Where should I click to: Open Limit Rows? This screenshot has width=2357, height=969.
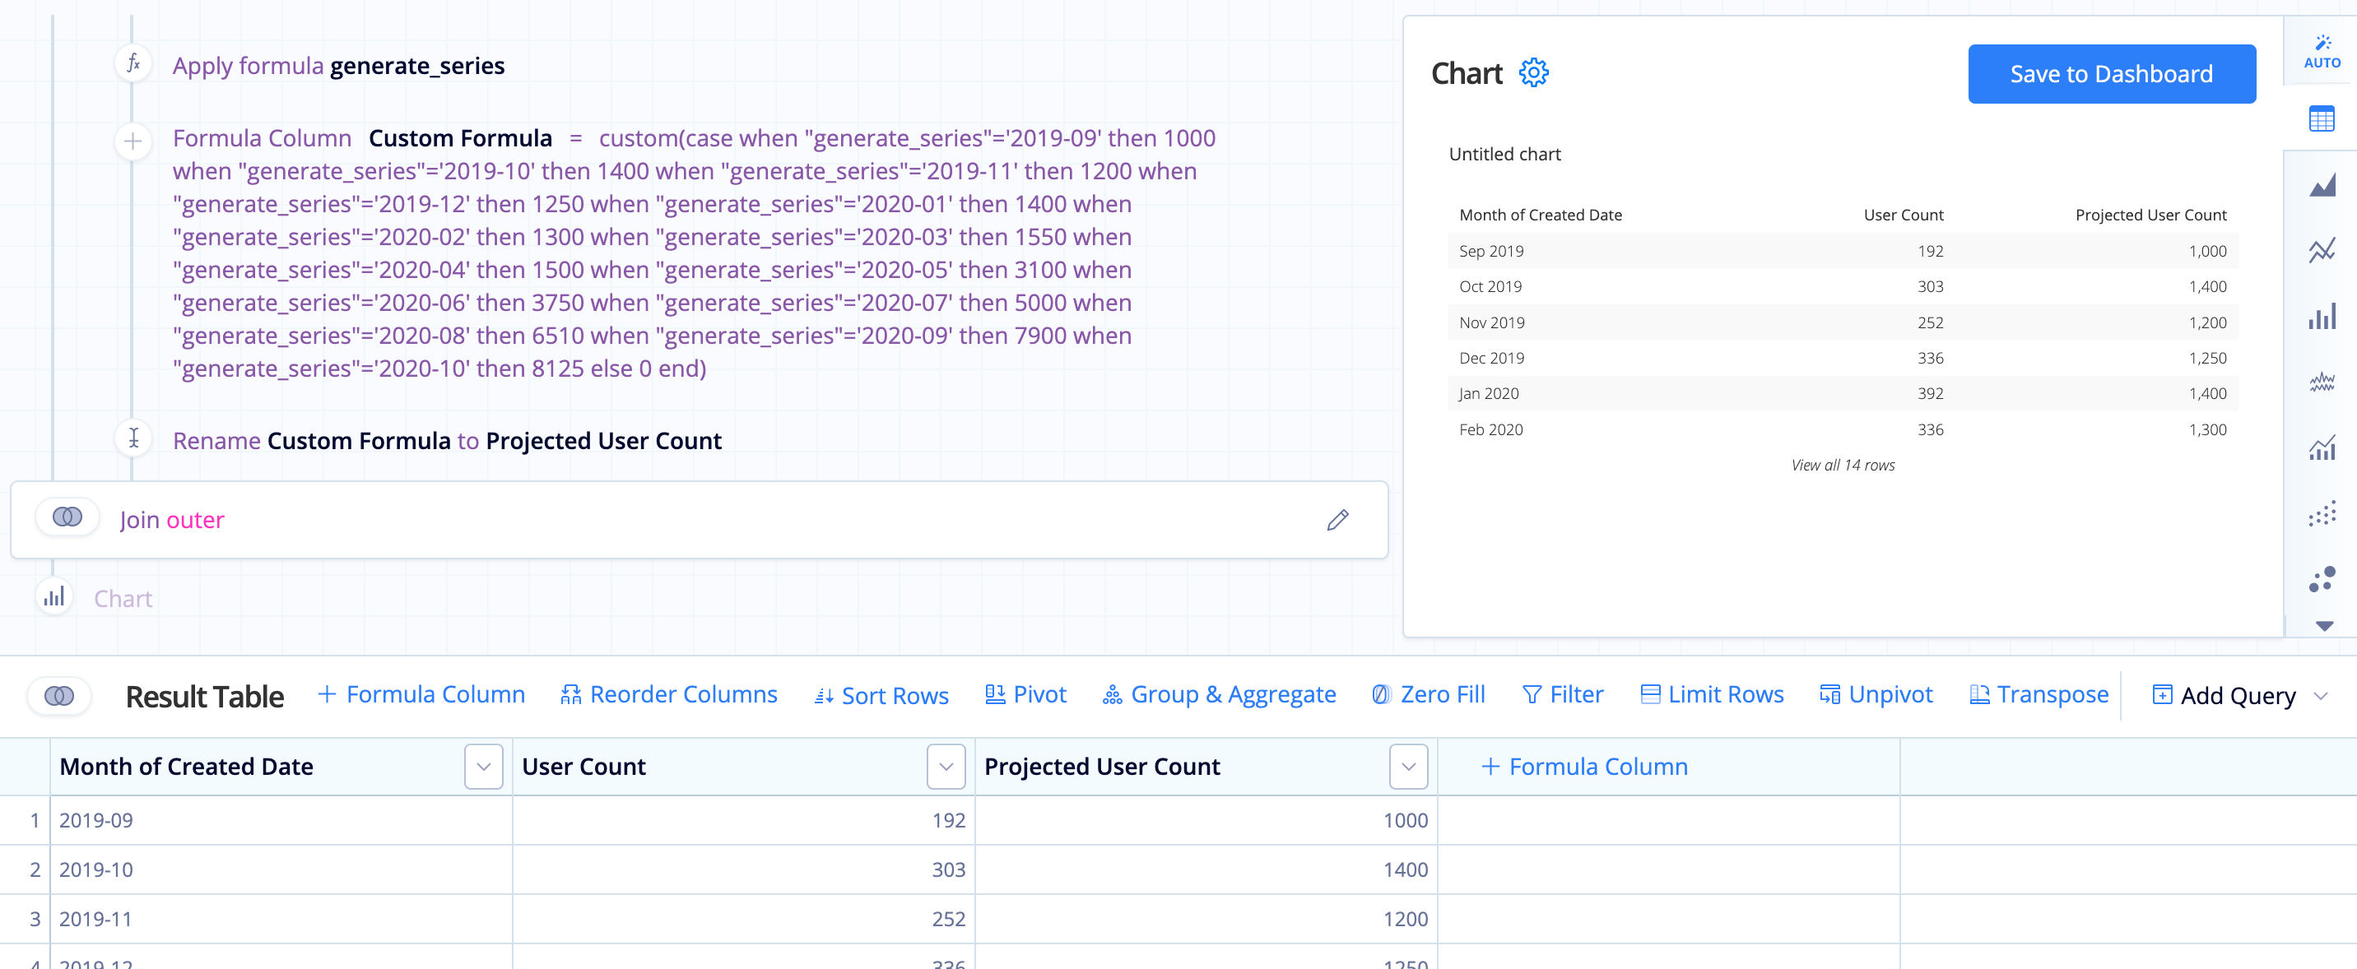[1712, 695]
